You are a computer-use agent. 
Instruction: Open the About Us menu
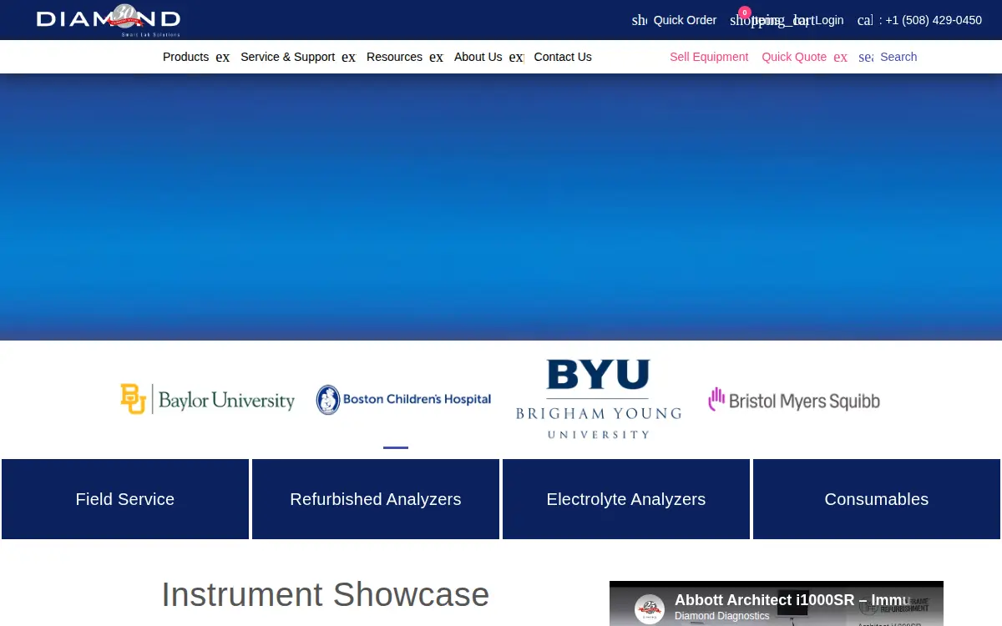click(x=478, y=57)
